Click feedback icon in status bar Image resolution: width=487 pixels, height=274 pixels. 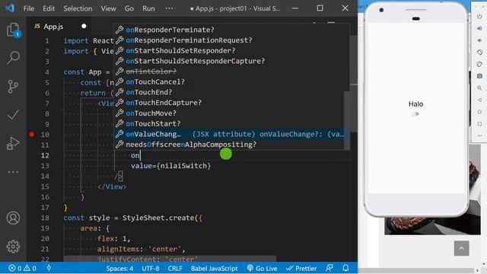[x=329, y=268]
